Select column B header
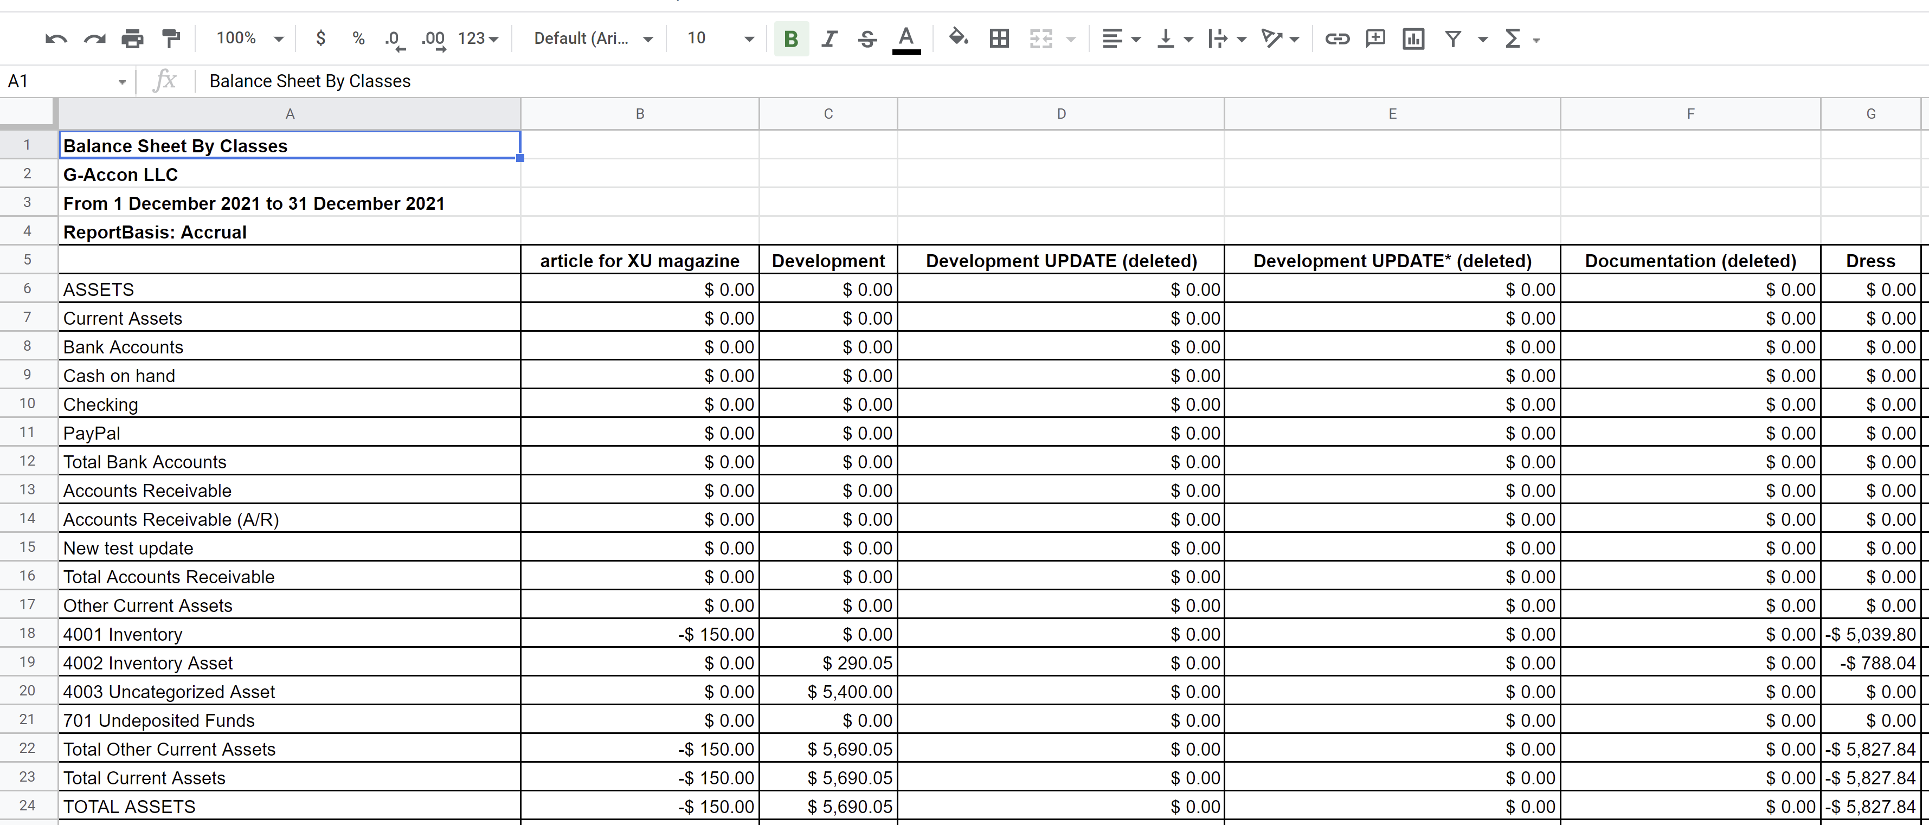The width and height of the screenshot is (1929, 825). (x=640, y=114)
